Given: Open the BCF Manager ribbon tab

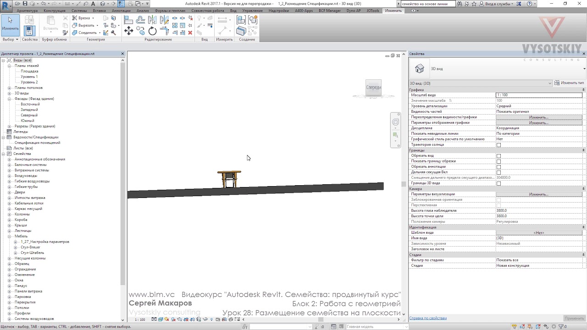Looking at the screenshot, I should [x=330, y=11].
